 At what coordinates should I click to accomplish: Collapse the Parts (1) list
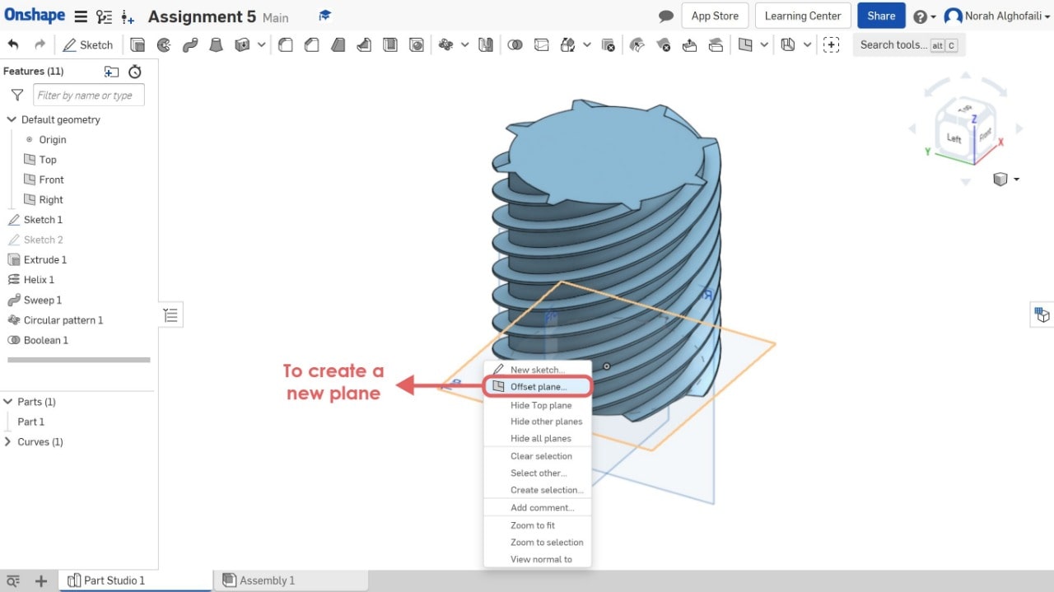(9, 402)
